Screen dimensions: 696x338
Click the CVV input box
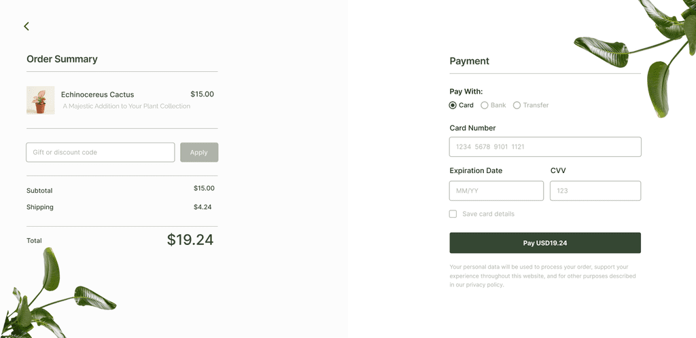[x=595, y=191]
